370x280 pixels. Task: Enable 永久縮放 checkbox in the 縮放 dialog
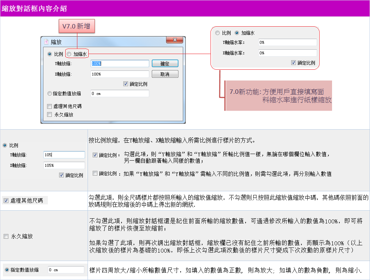point(50,115)
